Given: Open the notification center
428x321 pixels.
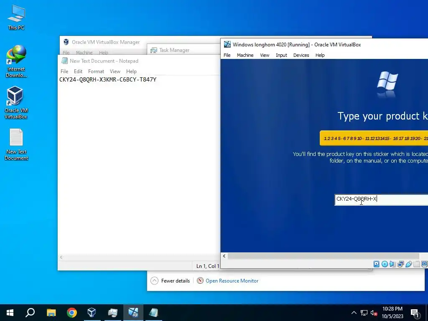Looking at the screenshot, I should point(415,313).
